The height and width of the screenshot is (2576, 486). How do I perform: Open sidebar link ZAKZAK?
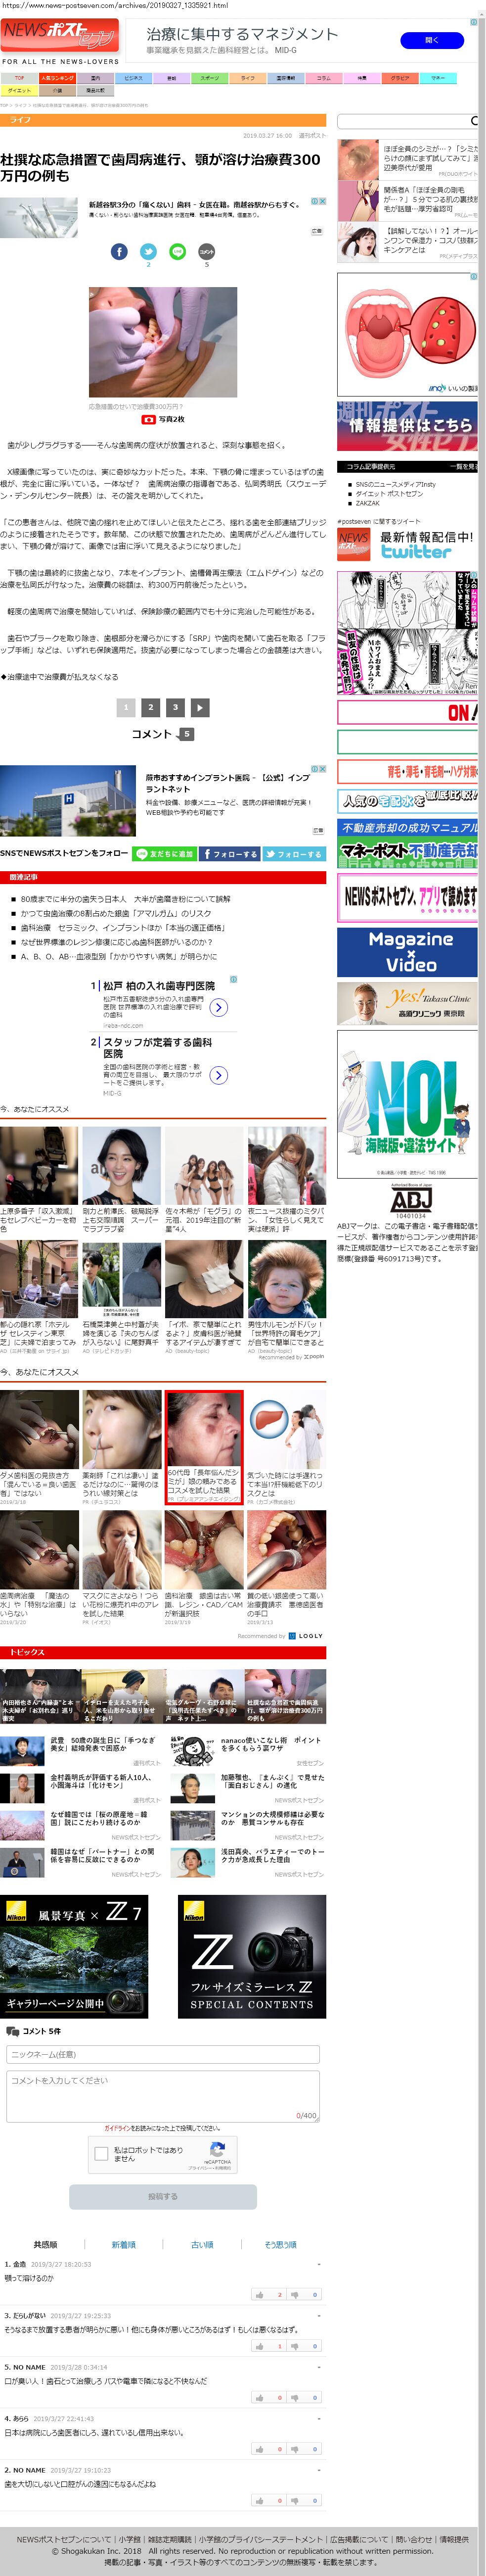click(367, 503)
